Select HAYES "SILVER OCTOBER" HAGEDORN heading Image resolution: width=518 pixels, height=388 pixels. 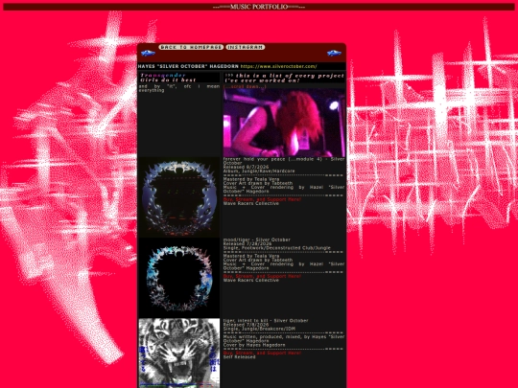(x=188, y=66)
